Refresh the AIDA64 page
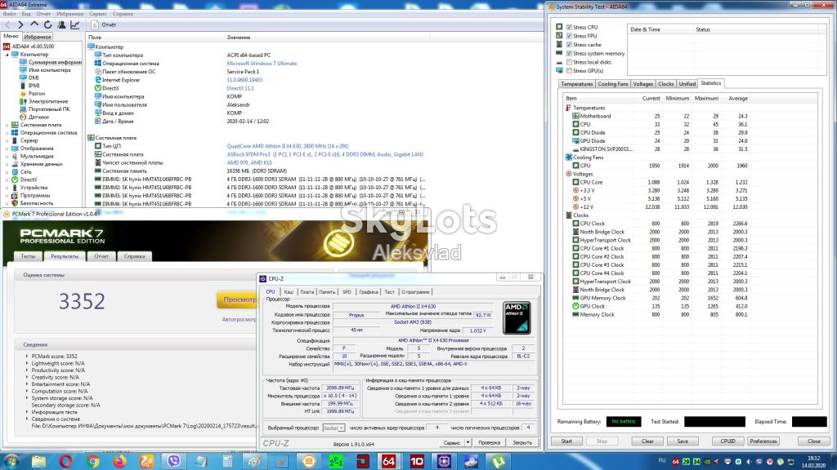The width and height of the screenshot is (837, 470). pyautogui.click(x=48, y=25)
